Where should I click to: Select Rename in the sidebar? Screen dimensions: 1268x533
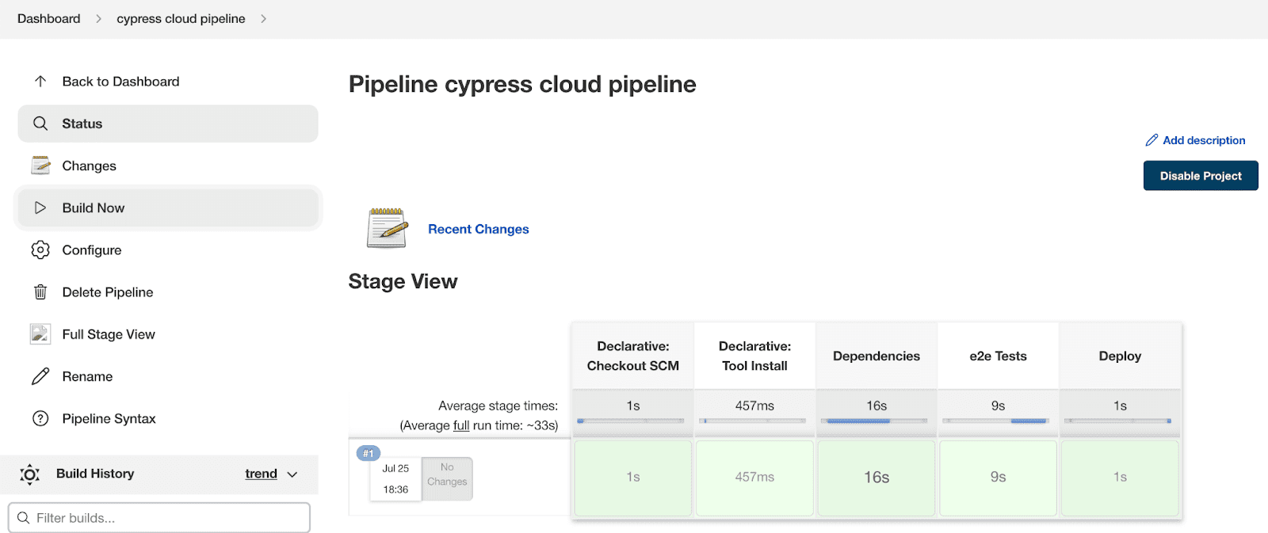168,376
